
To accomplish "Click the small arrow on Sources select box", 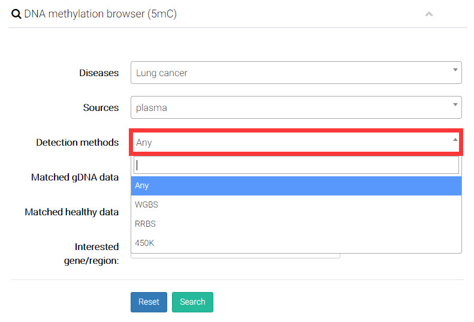I will tap(455, 105).
